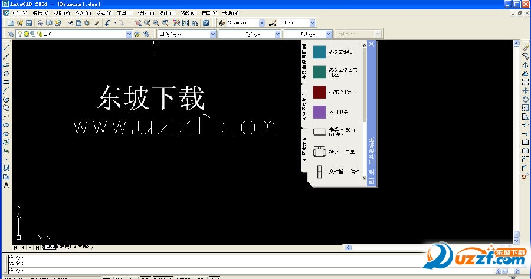Select the Circle draw tool
Viewport: 531px width, 279px height.
click(6, 99)
